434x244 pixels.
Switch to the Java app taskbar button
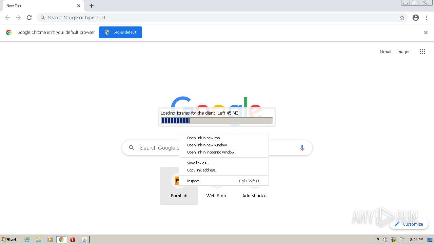tap(84, 240)
